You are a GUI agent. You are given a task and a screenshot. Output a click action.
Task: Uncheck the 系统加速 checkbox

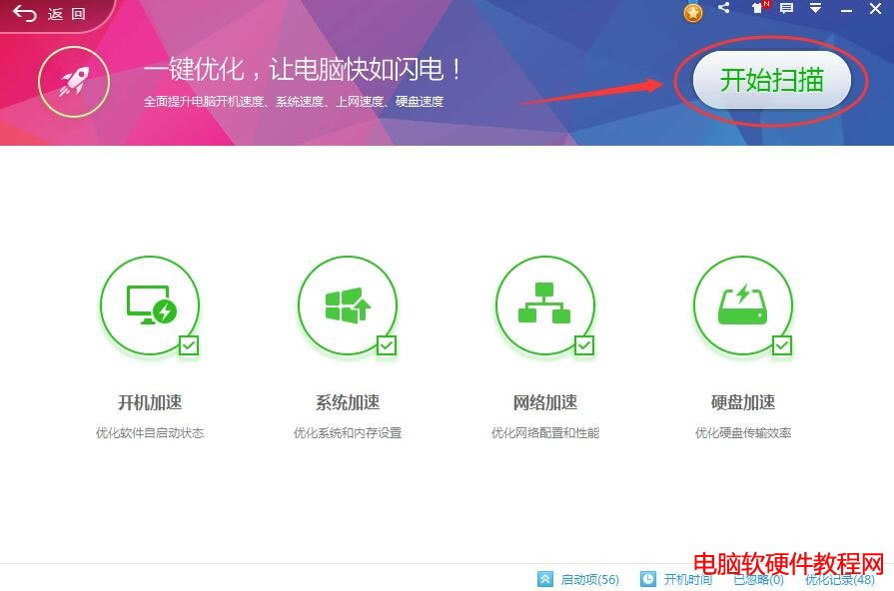pos(387,345)
